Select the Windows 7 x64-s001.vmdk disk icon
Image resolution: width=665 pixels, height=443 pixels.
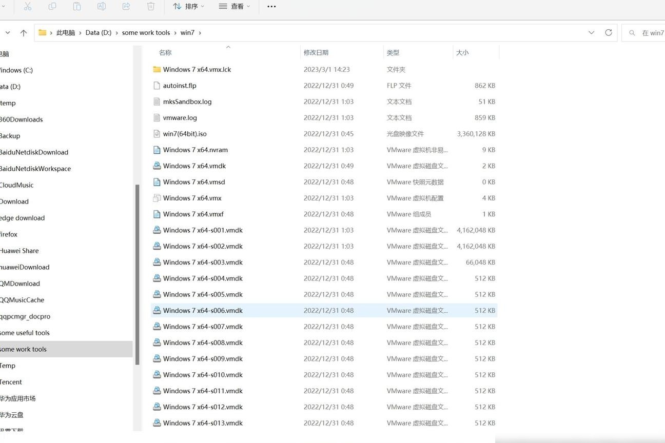[157, 230]
